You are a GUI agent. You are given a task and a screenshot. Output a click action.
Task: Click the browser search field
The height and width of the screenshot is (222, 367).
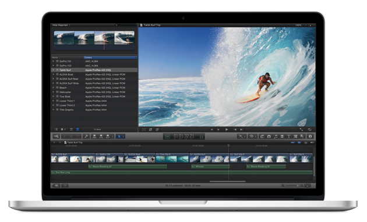125,25
